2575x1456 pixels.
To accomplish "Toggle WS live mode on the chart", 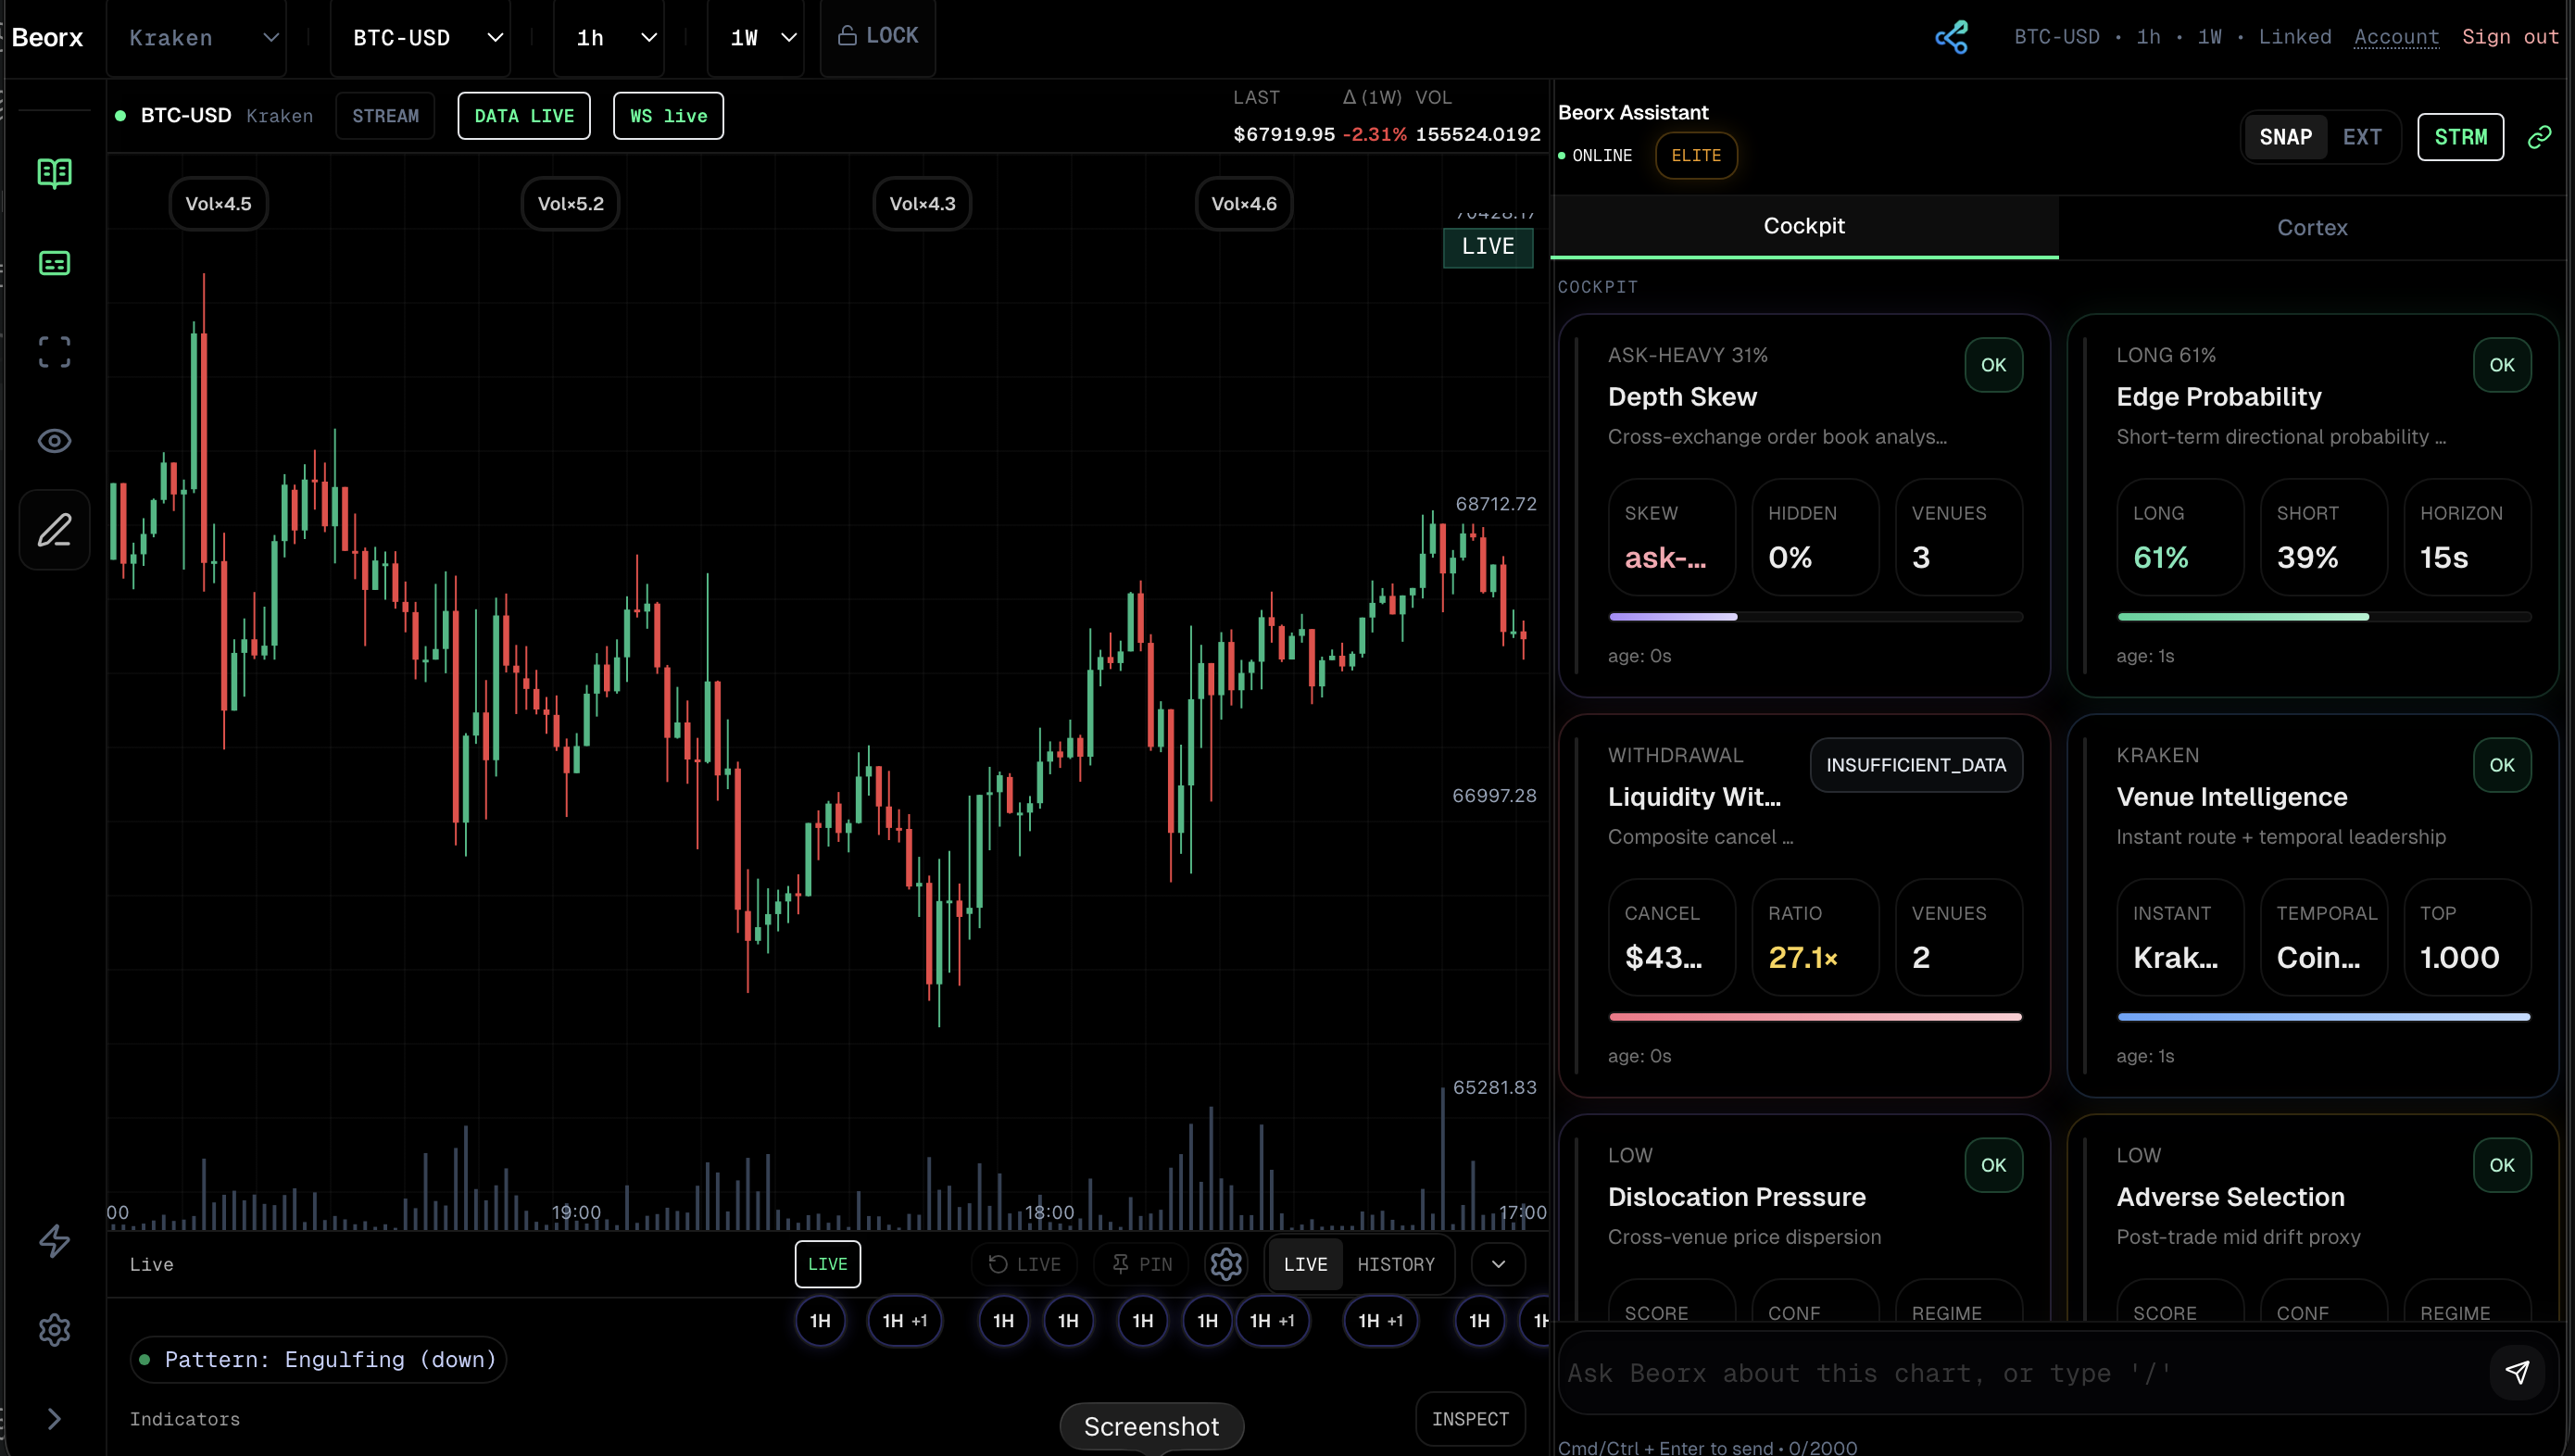I will point(667,115).
